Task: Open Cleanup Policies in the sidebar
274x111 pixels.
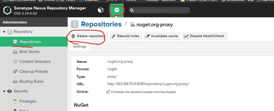Action: pos(34,72)
